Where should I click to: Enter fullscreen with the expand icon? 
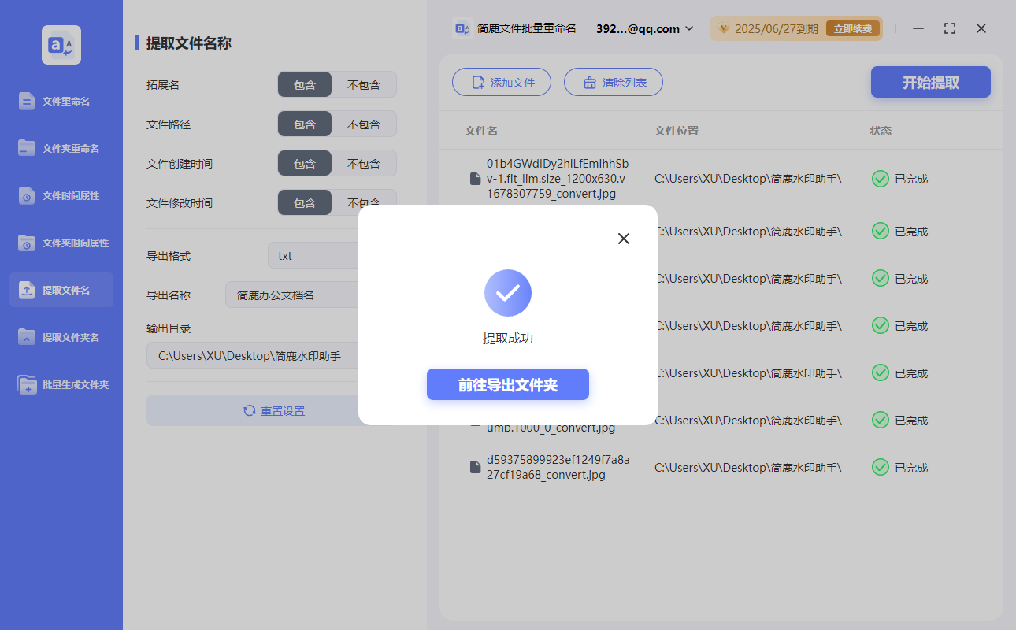click(949, 28)
